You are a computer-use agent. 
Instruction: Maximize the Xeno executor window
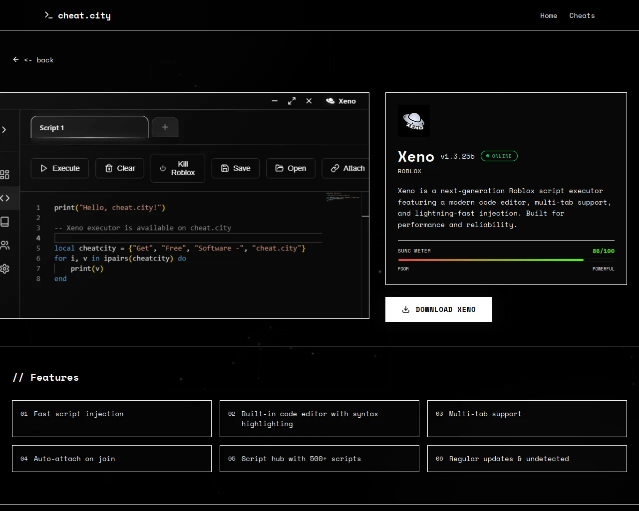click(x=292, y=101)
